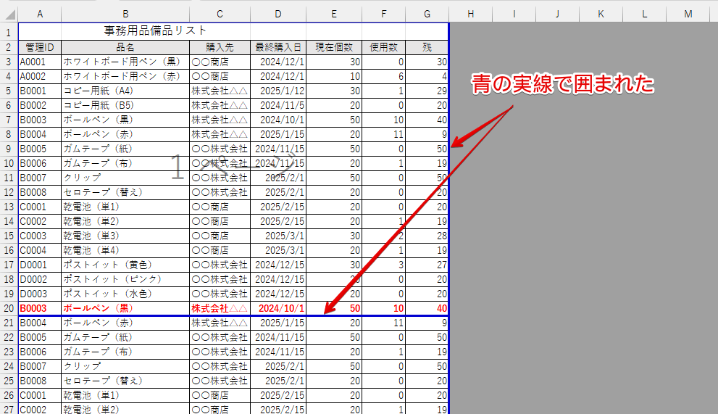Select column B header
The width and height of the screenshot is (718, 414).
click(125, 15)
